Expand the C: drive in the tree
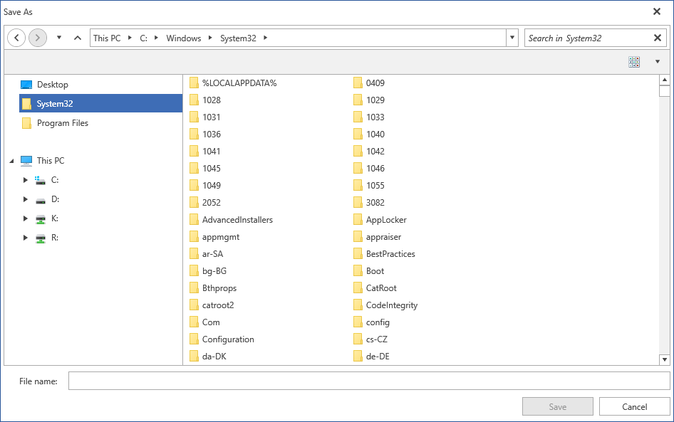This screenshot has width=674, height=422. tap(26, 180)
